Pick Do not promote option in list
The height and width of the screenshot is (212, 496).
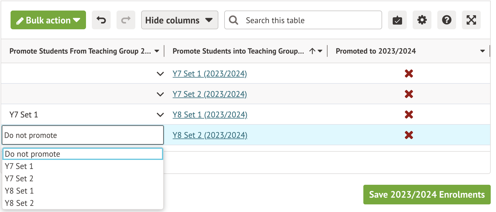tap(33, 154)
